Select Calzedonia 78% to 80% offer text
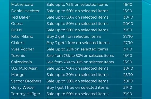This screenshot has width=151, height=99. (80, 62)
